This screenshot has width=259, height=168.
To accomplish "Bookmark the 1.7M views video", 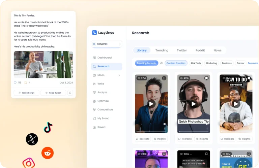I will pyautogui.click(x=164, y=78).
